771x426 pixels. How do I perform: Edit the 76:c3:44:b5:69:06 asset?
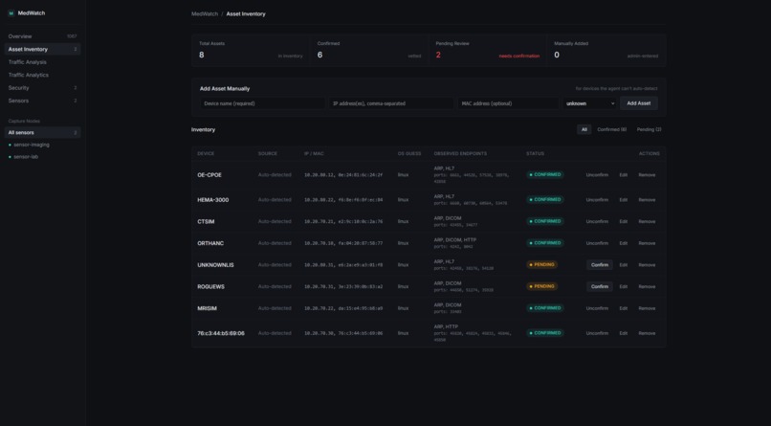[624, 333]
